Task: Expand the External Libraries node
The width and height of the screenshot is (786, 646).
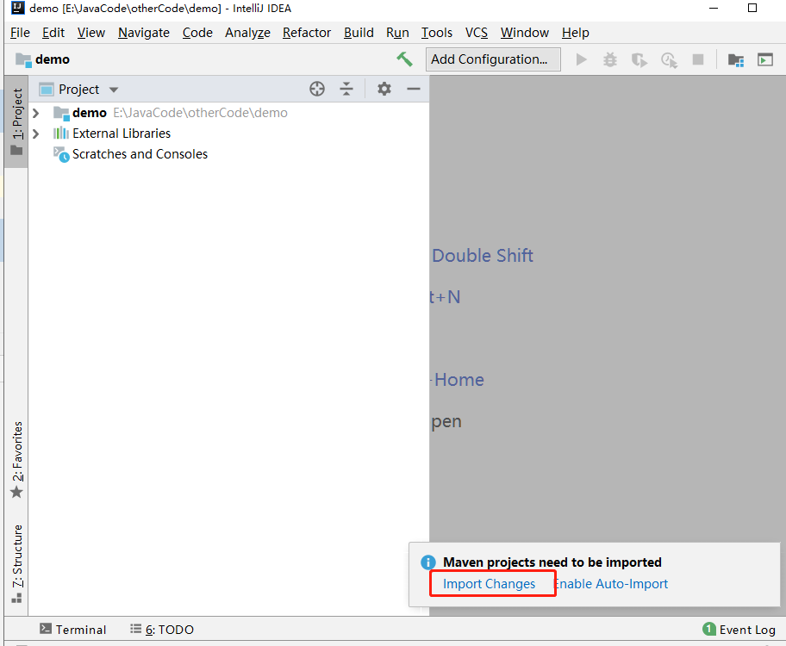Action: click(35, 134)
